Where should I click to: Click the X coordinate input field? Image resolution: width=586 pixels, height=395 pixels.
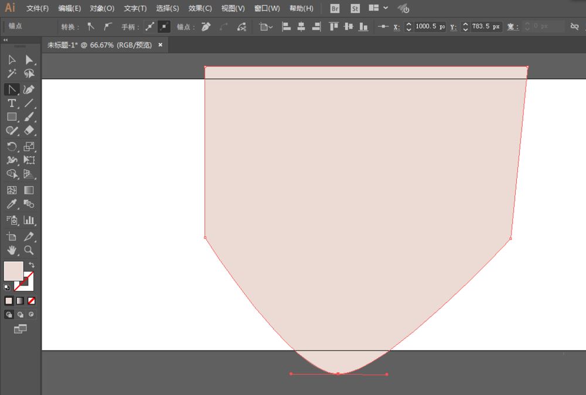430,27
